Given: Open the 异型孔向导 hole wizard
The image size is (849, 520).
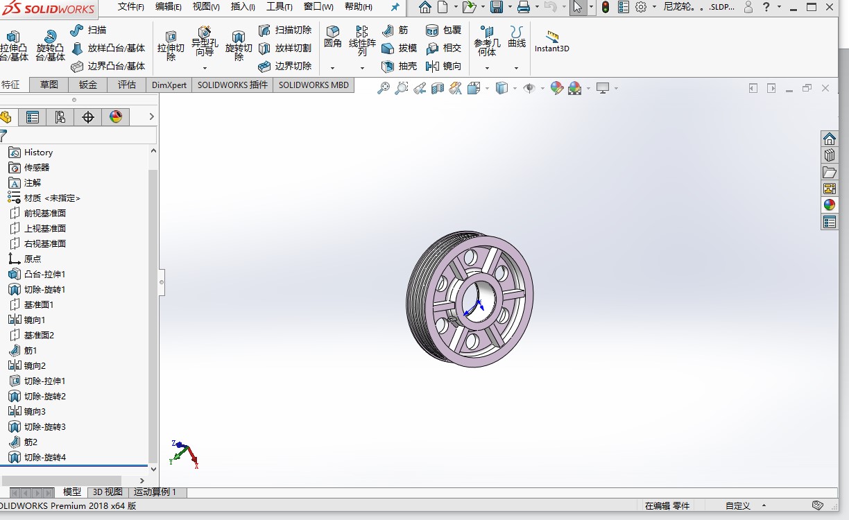Looking at the screenshot, I should pyautogui.click(x=205, y=42).
